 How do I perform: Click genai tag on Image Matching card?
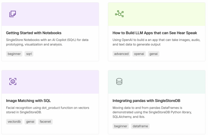30,121
